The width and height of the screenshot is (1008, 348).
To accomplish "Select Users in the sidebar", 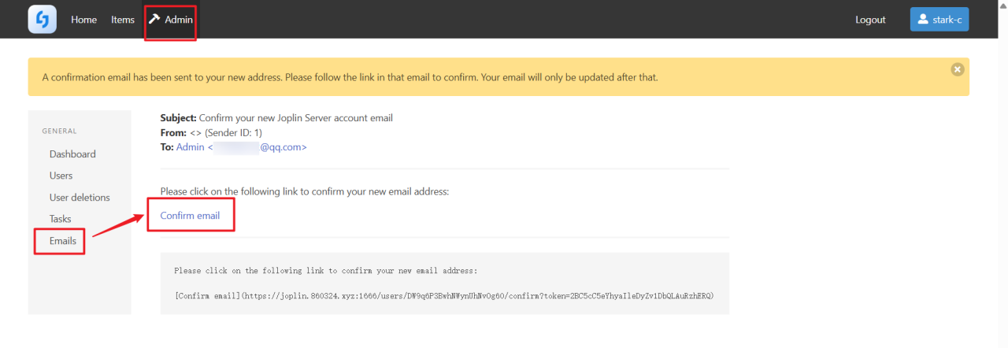I will [61, 176].
